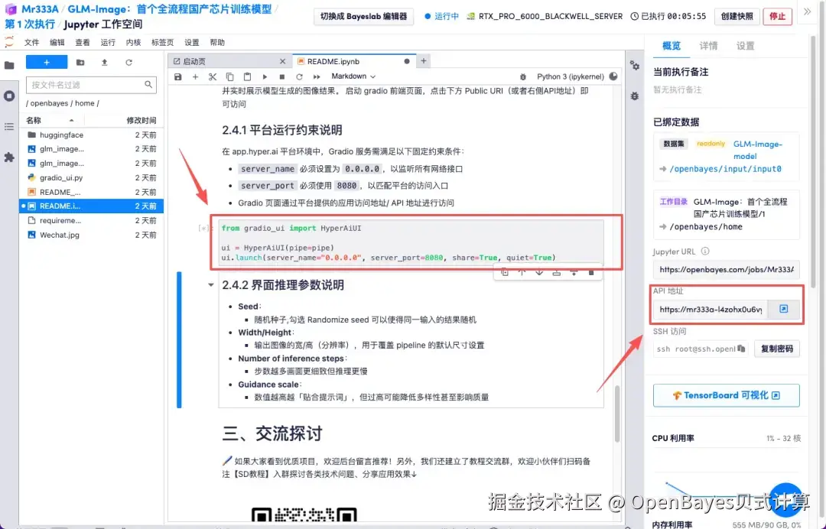
Task: Click the blue new launcher plus button
Action: [x=47, y=62]
